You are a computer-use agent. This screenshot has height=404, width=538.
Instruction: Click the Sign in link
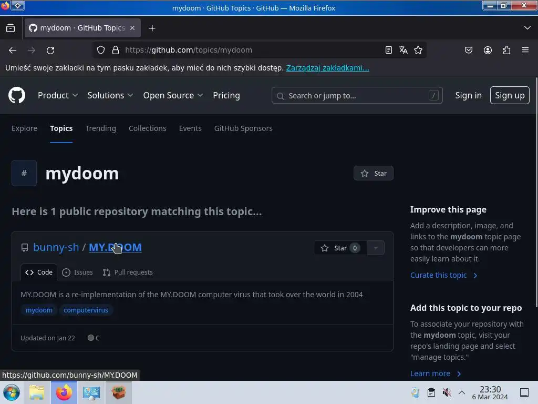(x=468, y=95)
